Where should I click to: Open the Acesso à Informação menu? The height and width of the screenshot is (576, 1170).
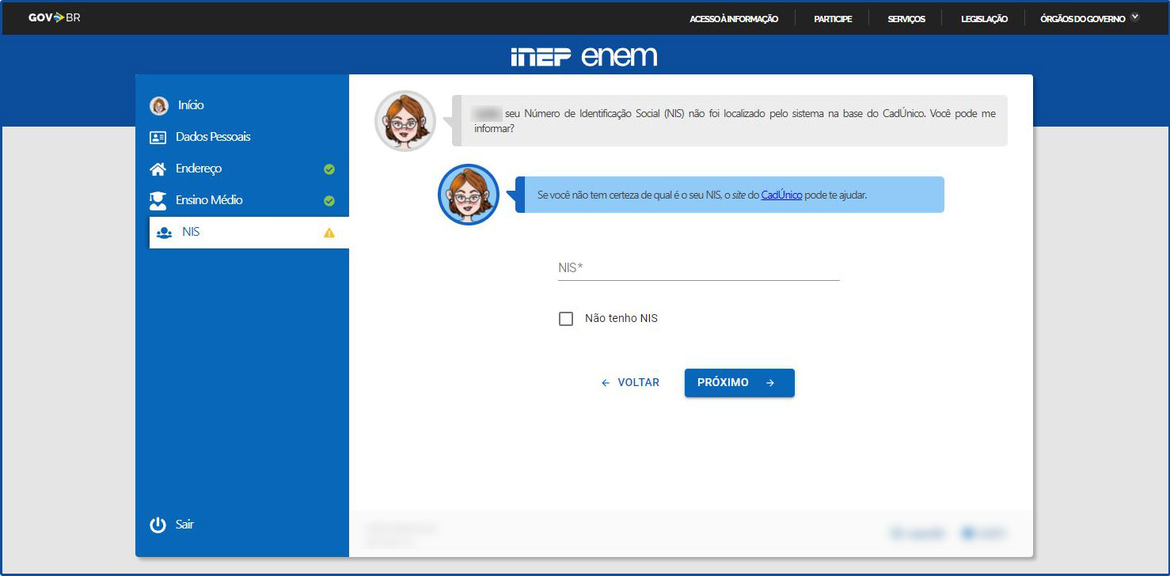tap(734, 19)
